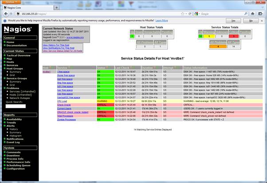Screen dimensions: 267x183
Task: Dismiss the Mozilla reporting info bar
Action: [x=262, y=21]
